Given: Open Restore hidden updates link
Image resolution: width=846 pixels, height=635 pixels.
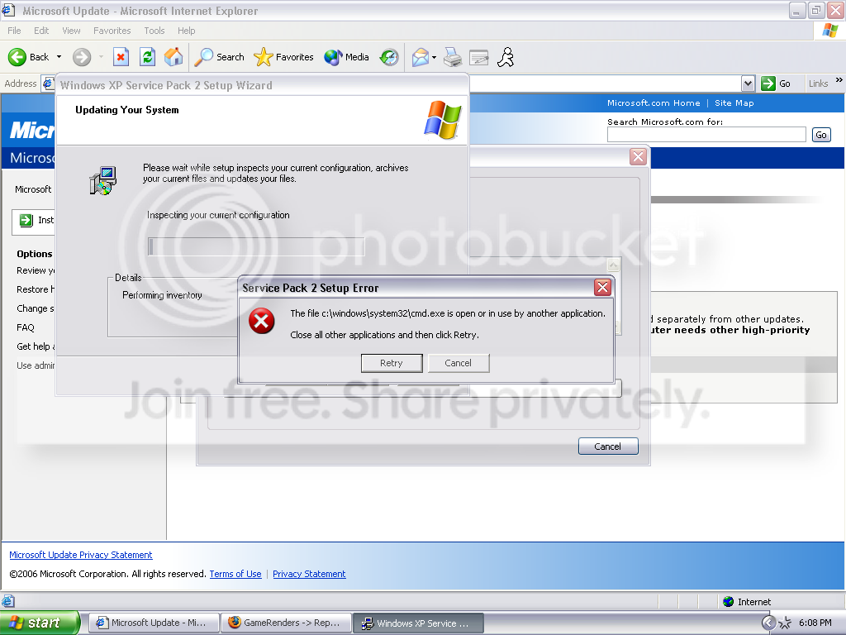Looking at the screenshot, I should [x=36, y=289].
